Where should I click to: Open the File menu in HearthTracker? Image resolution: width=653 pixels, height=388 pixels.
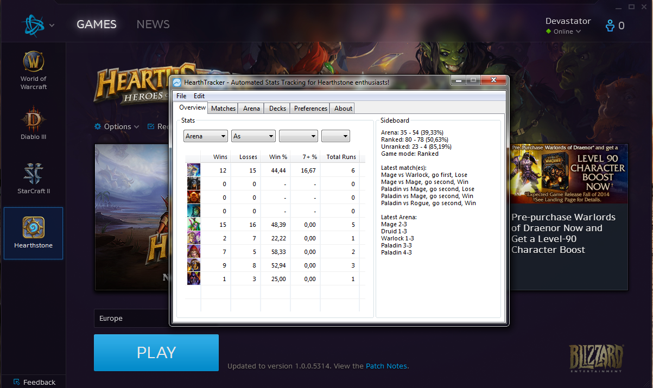coord(181,96)
